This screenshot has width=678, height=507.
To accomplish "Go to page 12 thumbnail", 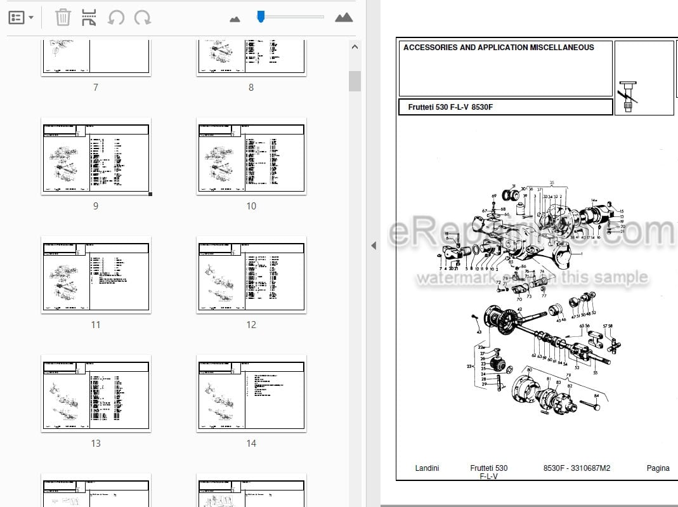I will (251, 275).
